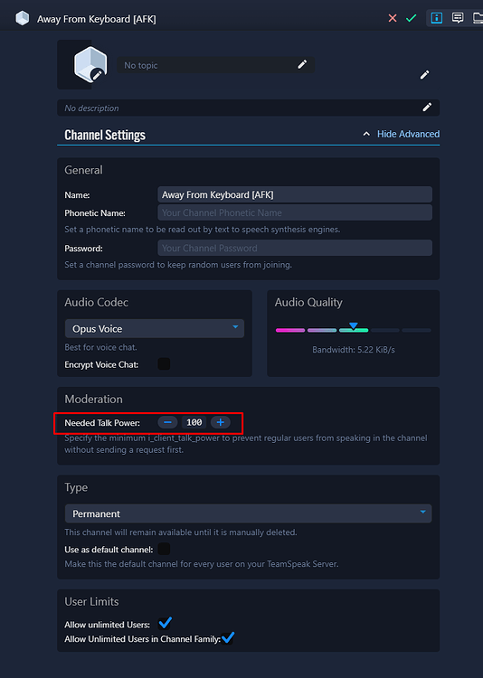
Task: Open the channel info panel icon
Action: click(437, 18)
